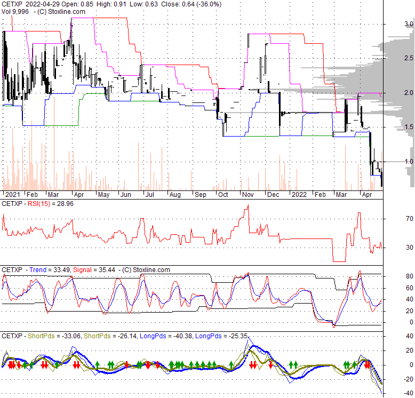Select the Apr 2021 label on the time axis

click(79, 195)
